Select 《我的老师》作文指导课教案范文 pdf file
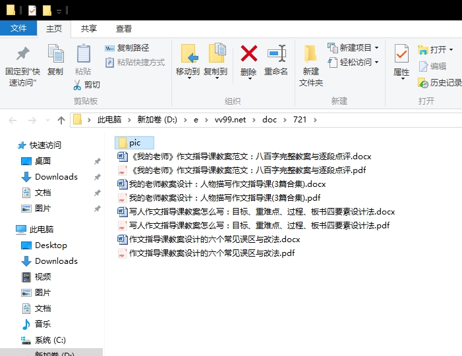462x356 pixels. [242, 170]
